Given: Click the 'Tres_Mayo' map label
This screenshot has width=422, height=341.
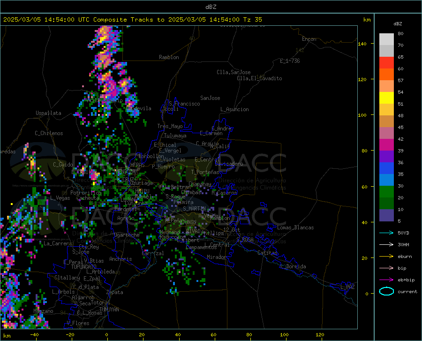Looking at the screenshot, I should 170,126.
